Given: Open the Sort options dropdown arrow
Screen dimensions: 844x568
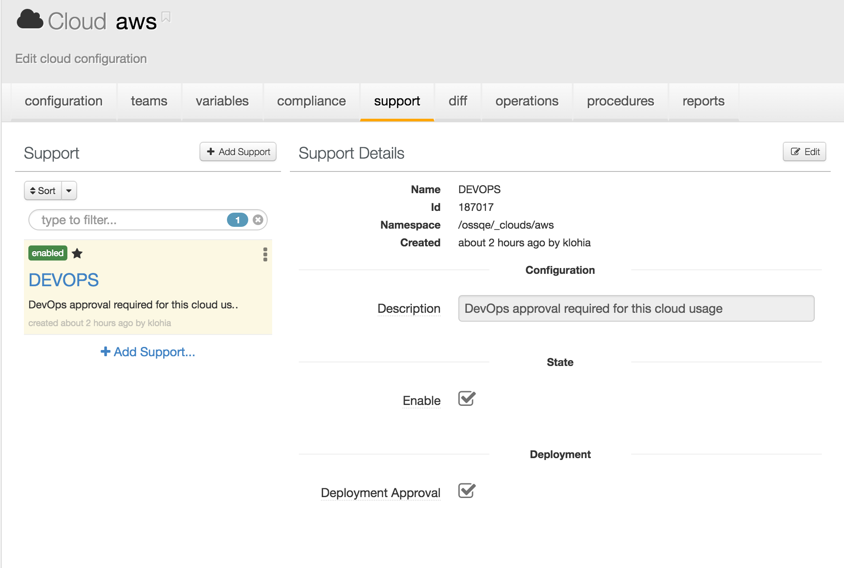Looking at the screenshot, I should coord(69,191).
